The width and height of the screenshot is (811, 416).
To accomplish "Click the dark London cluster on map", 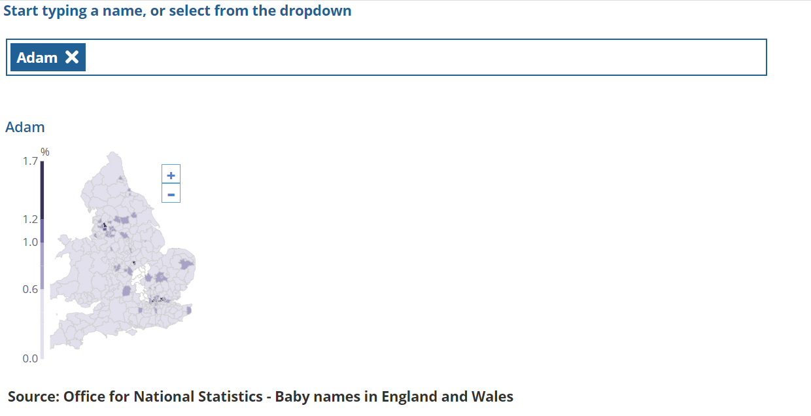I will 158,300.
